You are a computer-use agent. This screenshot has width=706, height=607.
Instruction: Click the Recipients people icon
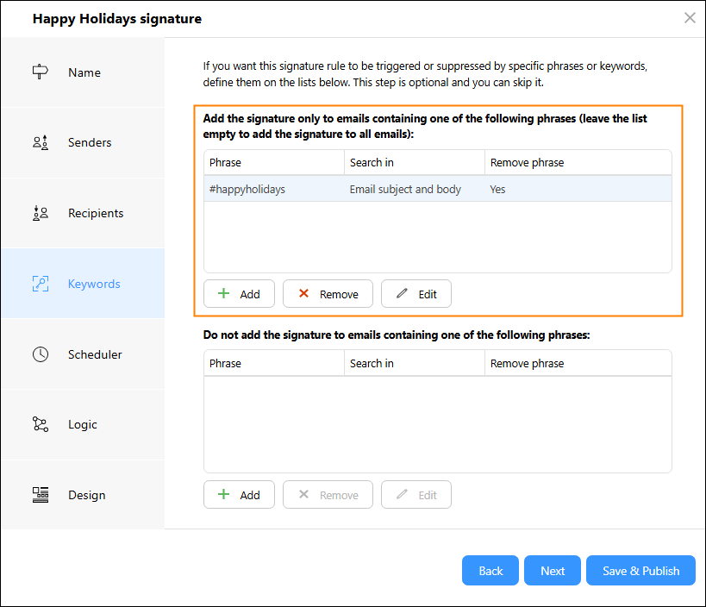tap(40, 213)
